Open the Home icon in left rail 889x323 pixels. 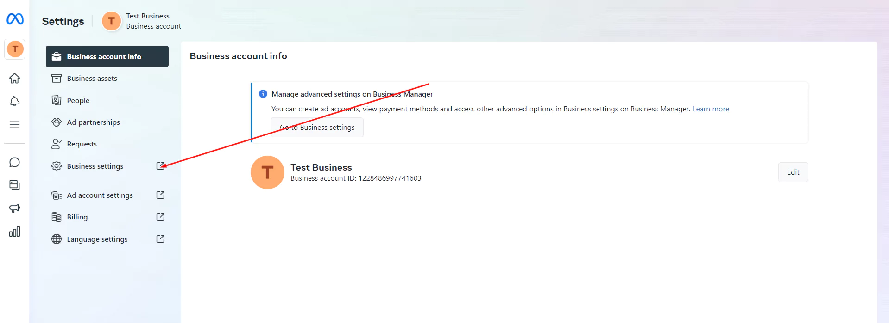(x=15, y=79)
